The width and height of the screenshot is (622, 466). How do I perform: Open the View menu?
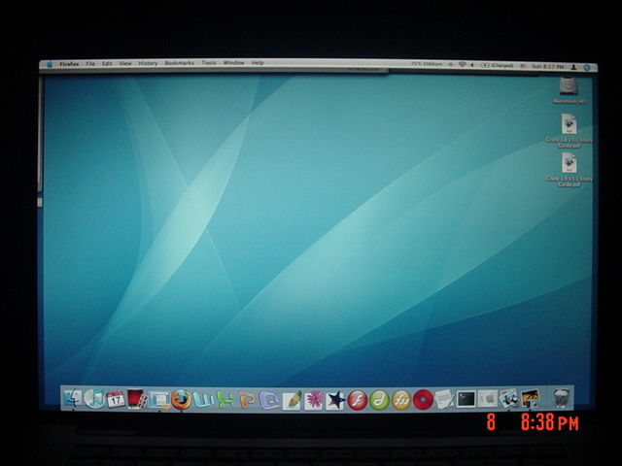pos(125,63)
